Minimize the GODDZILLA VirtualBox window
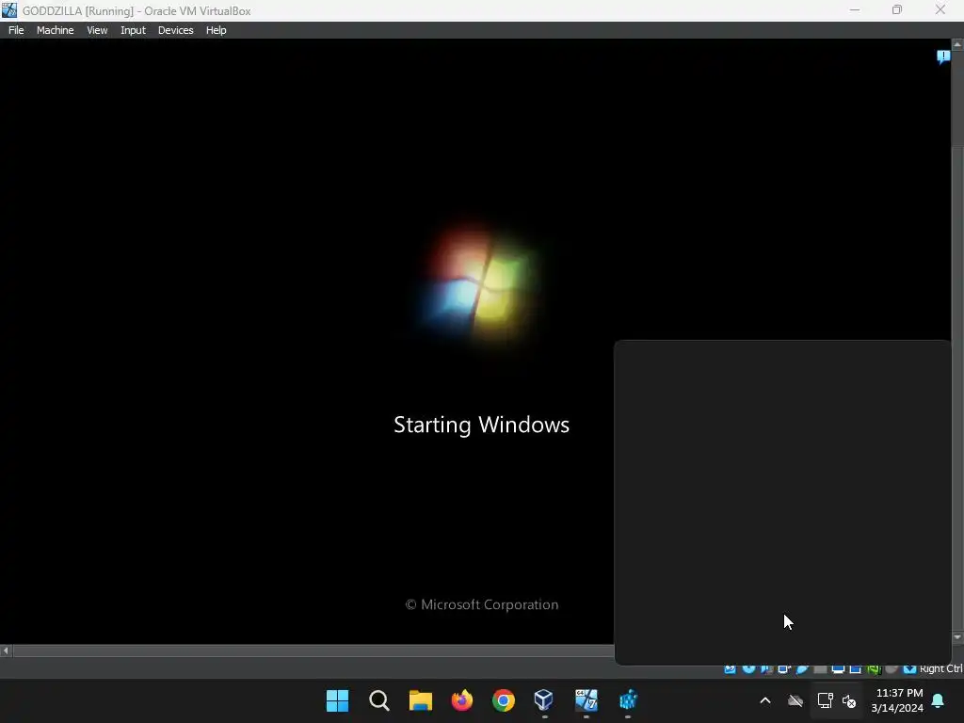964x723 pixels. 855,10
